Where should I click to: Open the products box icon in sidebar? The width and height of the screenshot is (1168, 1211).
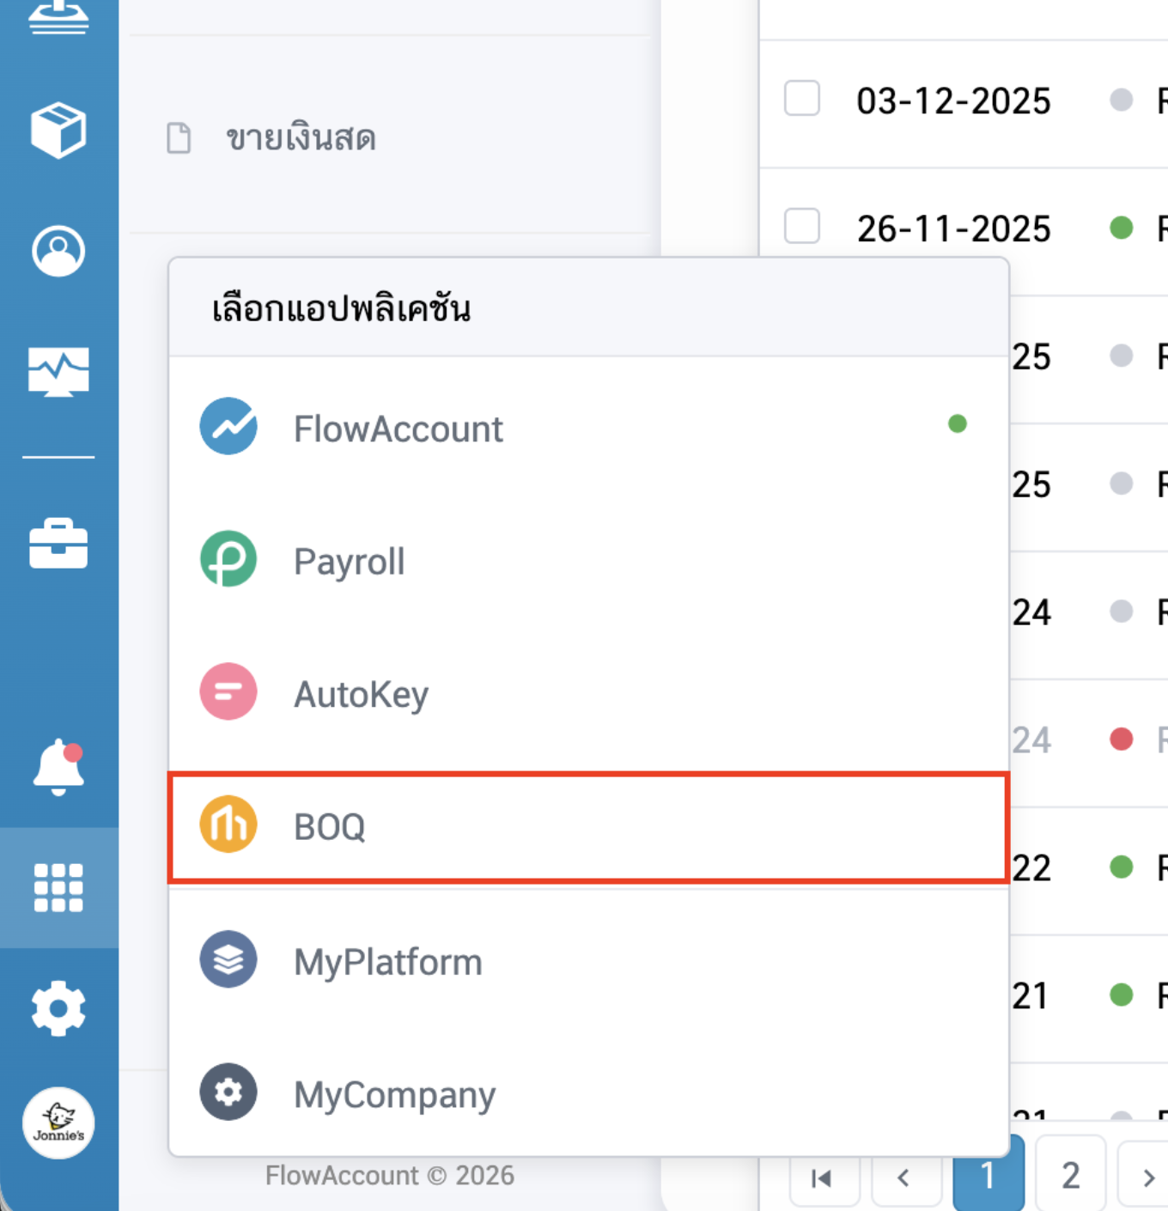pos(58,131)
